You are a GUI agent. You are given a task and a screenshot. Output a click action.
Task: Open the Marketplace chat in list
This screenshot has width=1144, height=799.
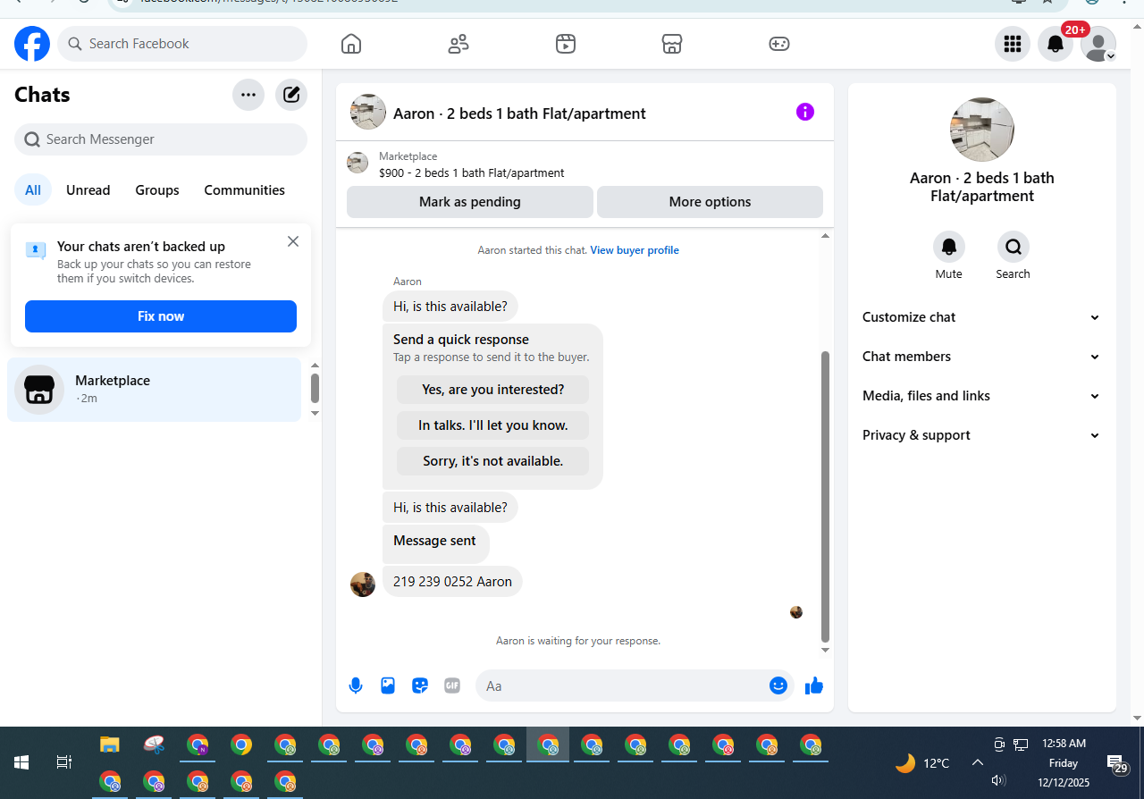pos(155,390)
